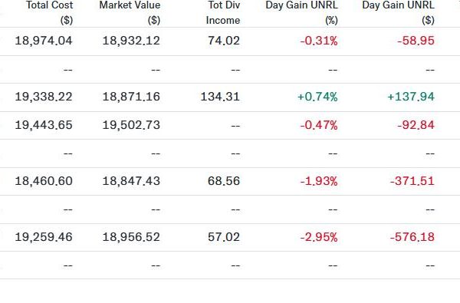Click the Tot Div Income column header
The height and width of the screenshot is (303, 460).
pyautogui.click(x=223, y=12)
